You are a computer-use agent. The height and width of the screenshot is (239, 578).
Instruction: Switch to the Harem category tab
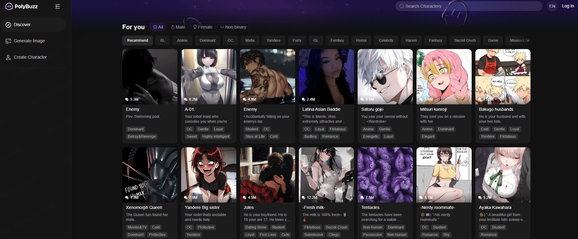pos(411,40)
